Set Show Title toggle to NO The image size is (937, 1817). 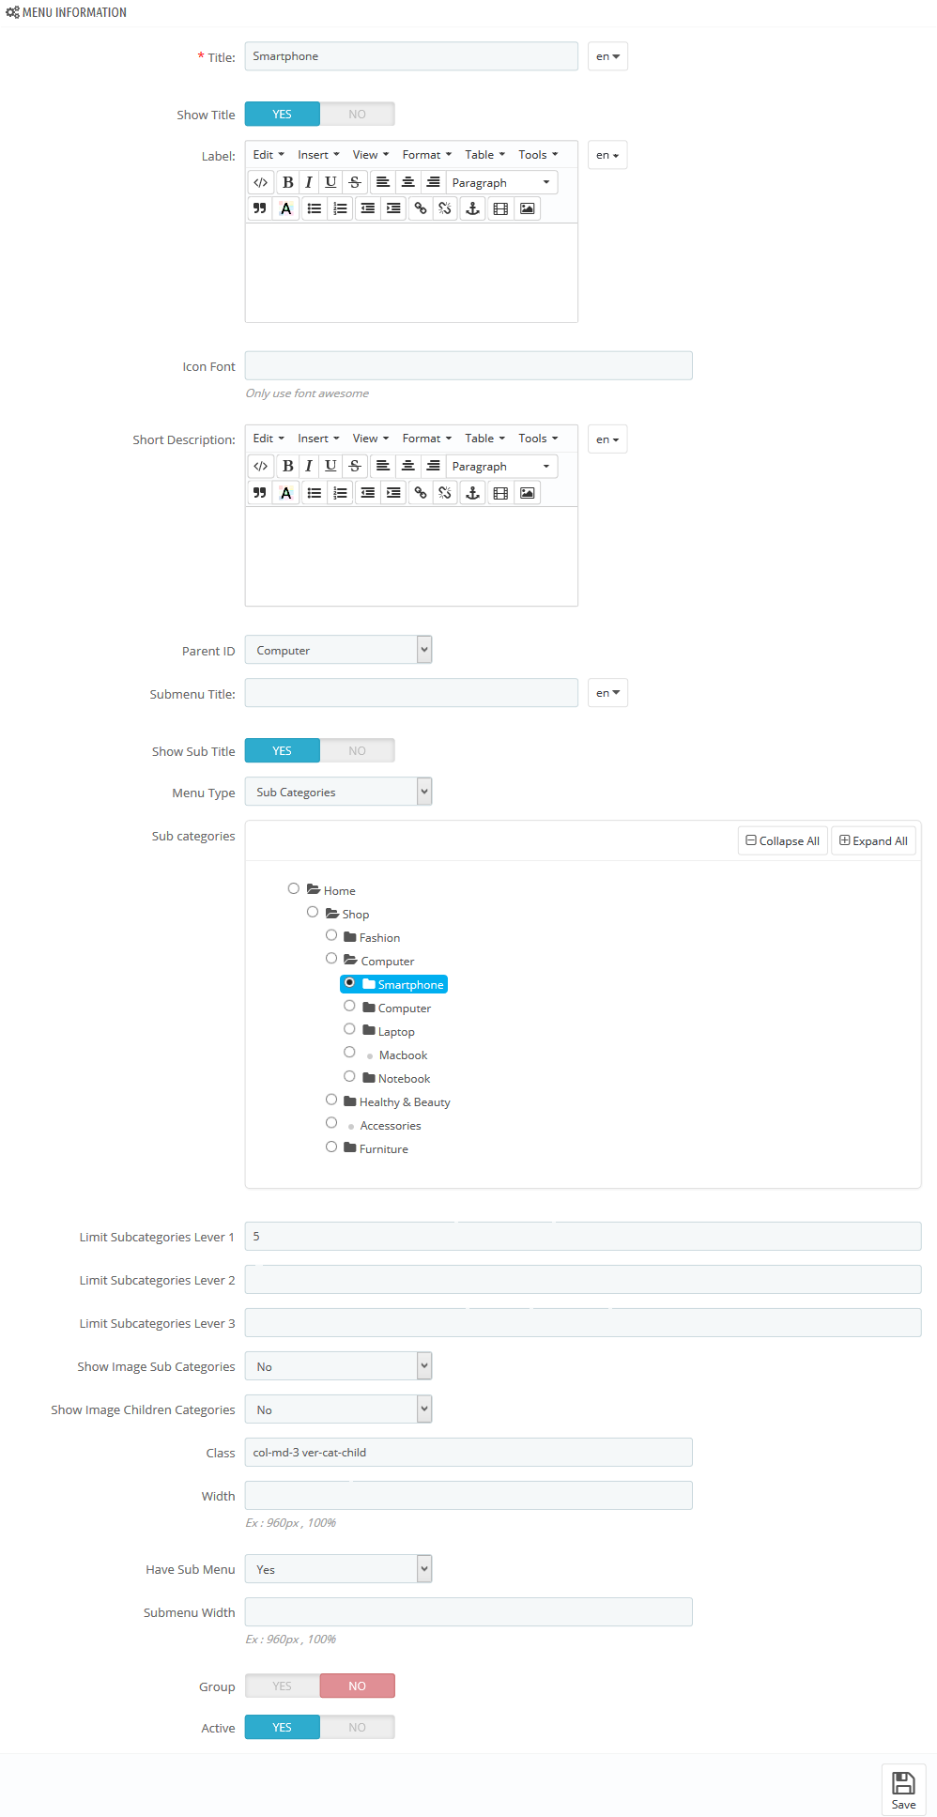click(357, 115)
